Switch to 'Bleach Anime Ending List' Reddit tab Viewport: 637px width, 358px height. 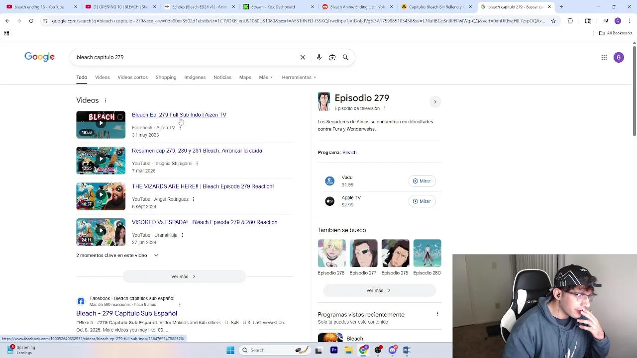click(356, 7)
